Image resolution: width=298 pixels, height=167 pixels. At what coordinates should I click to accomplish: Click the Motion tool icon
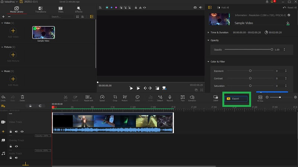click(124, 98)
